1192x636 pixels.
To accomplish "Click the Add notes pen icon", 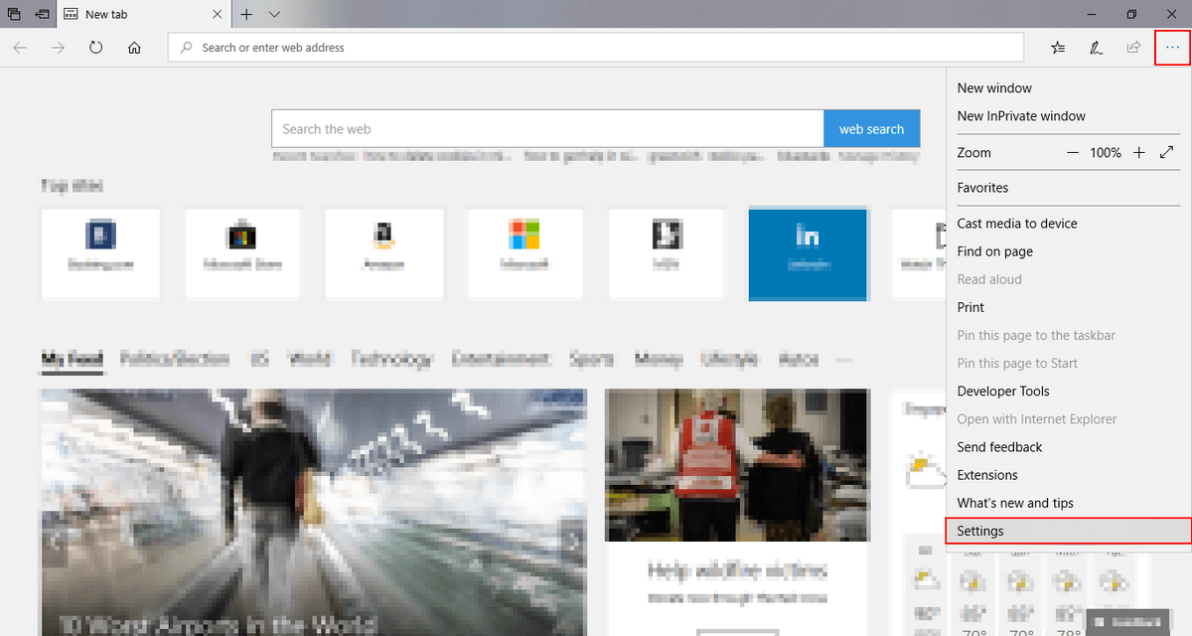I will [1096, 47].
